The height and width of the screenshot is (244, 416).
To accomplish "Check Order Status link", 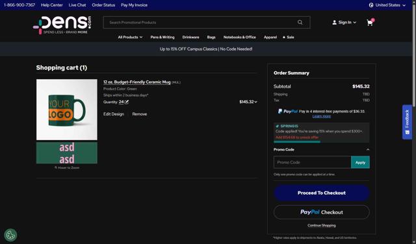I will [x=103, y=5].
